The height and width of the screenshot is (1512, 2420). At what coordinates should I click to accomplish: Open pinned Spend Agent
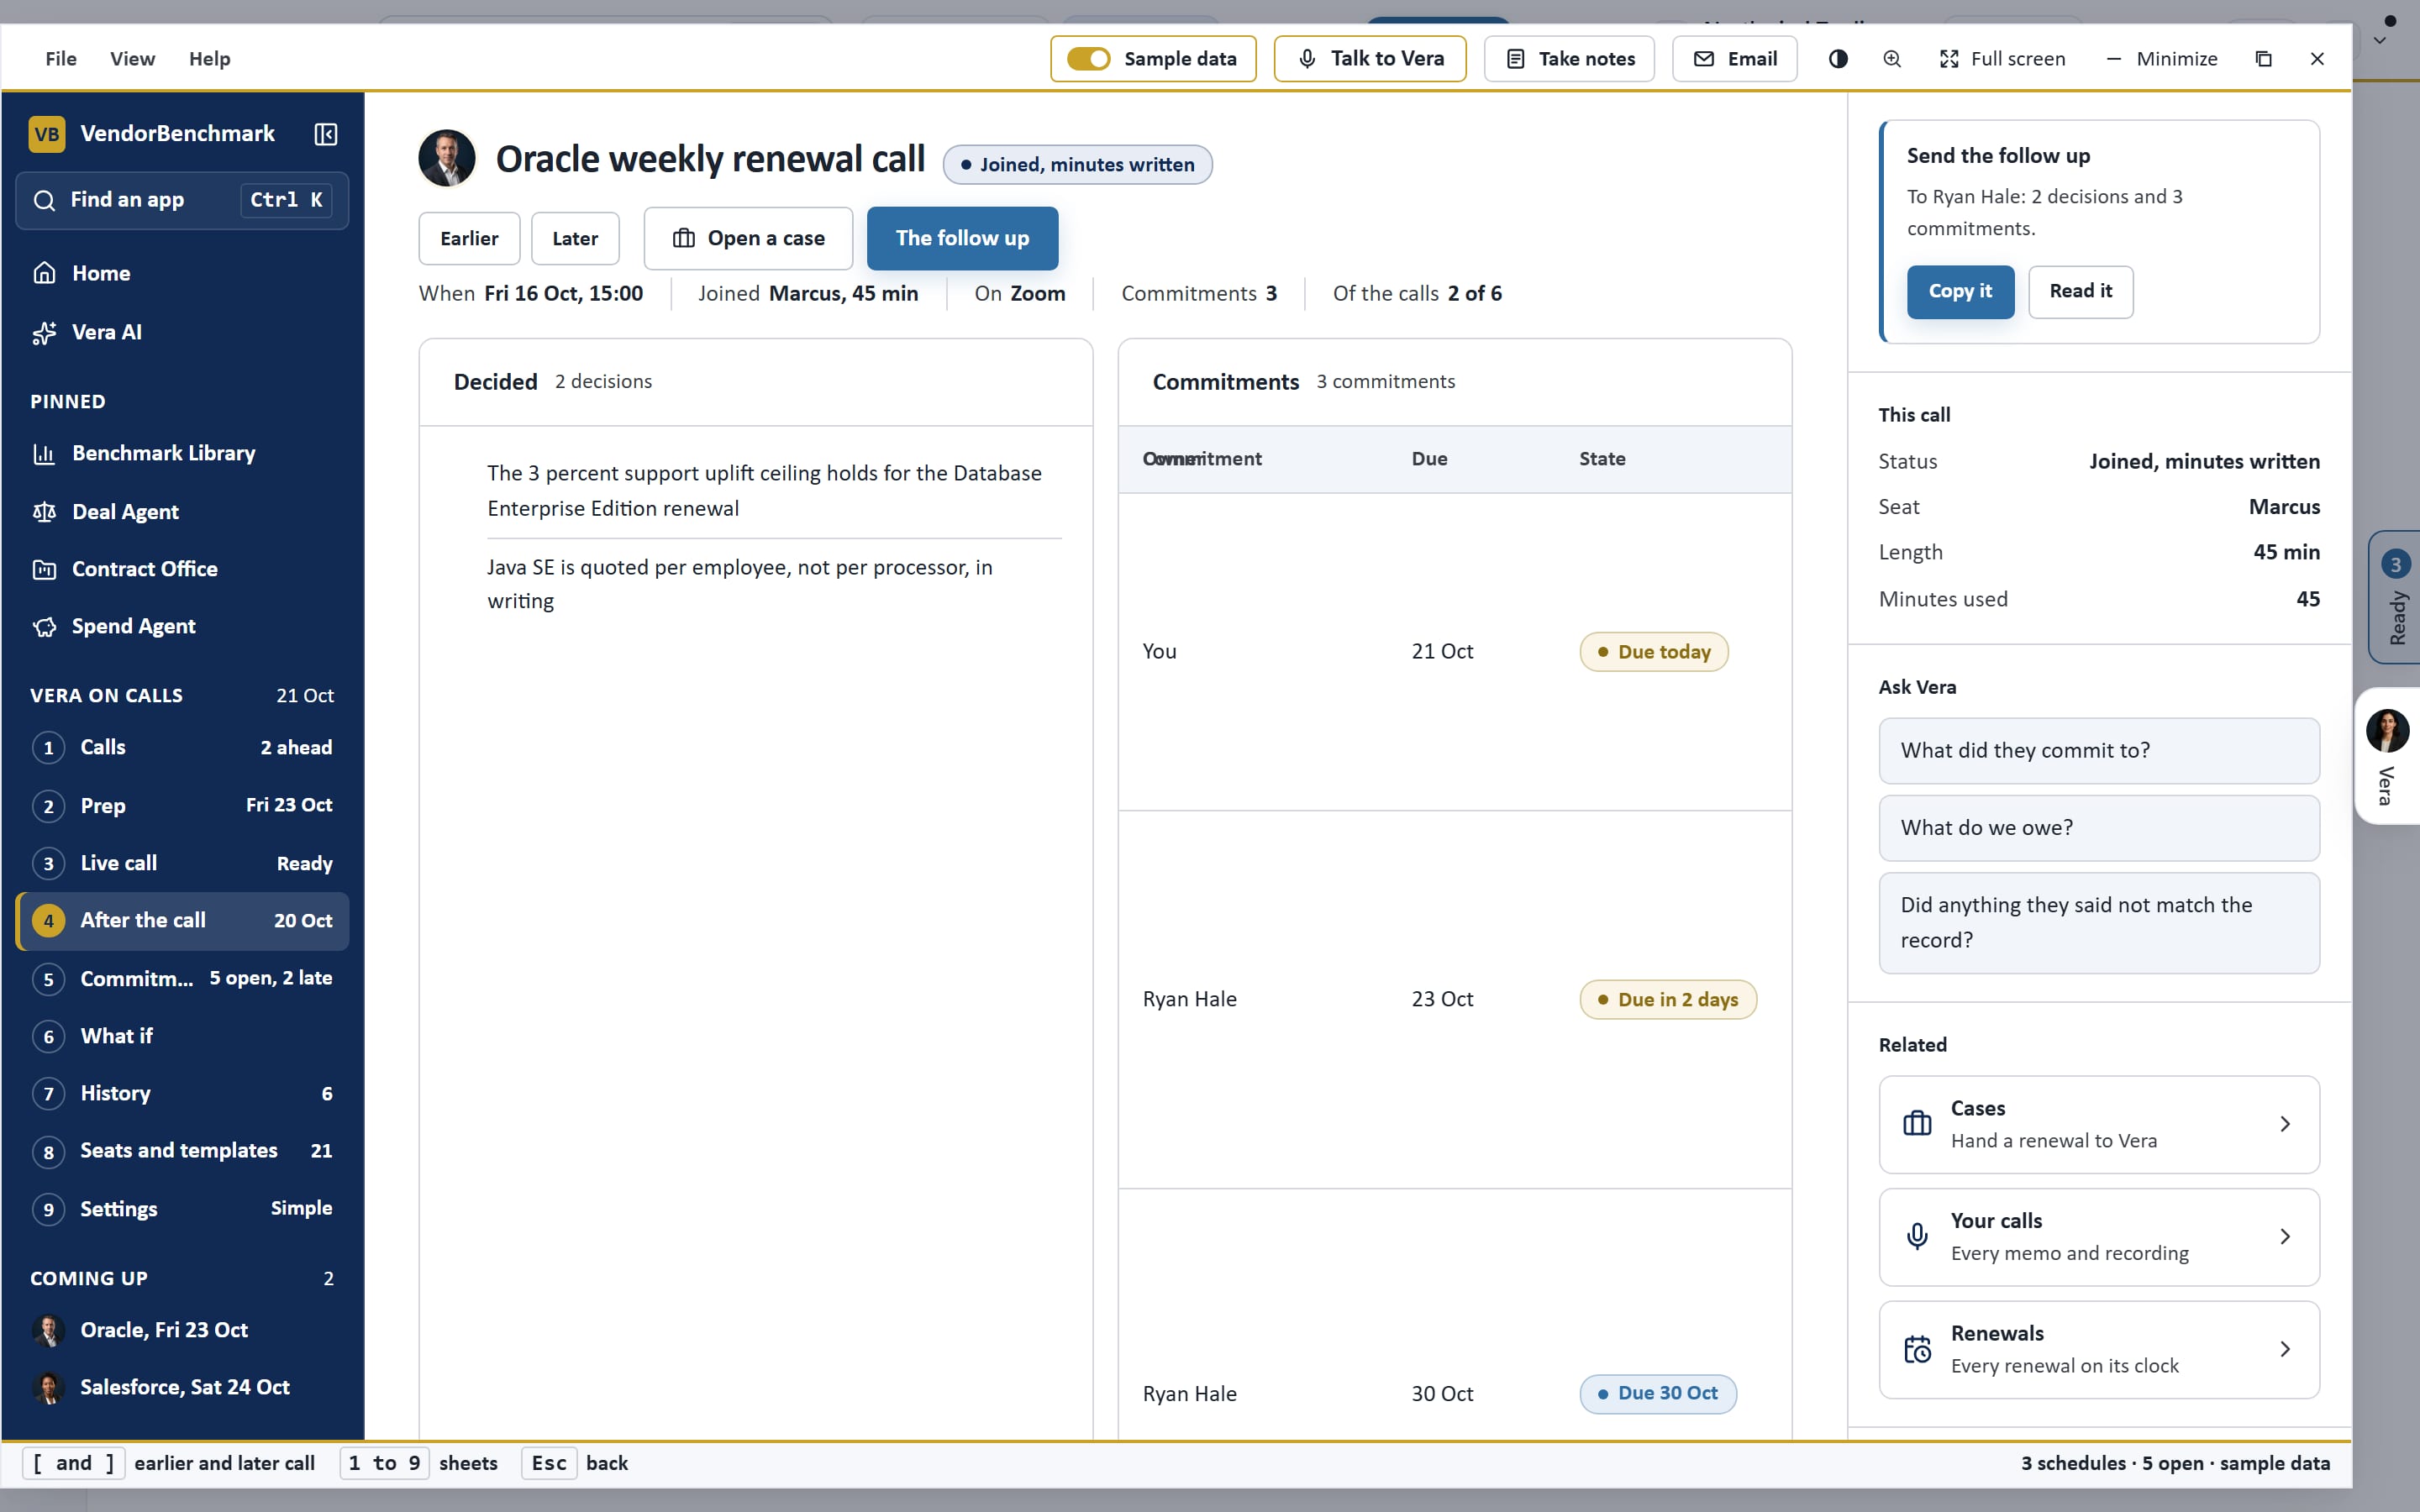coord(182,626)
